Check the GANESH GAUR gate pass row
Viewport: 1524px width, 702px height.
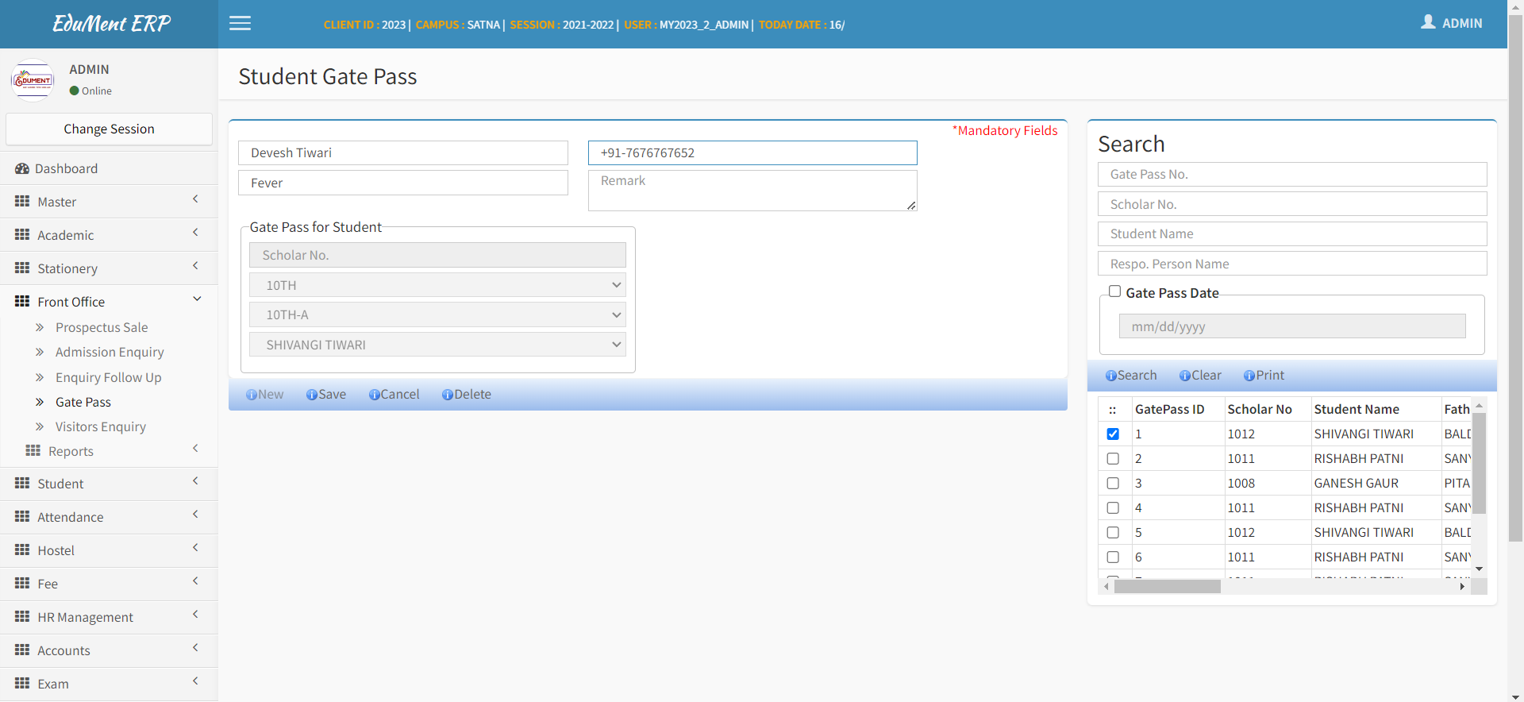[1113, 483]
